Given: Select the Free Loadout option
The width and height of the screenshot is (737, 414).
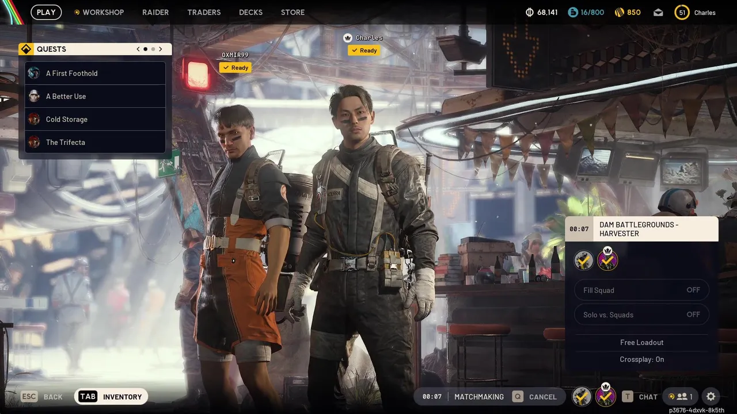Looking at the screenshot, I should [641, 342].
